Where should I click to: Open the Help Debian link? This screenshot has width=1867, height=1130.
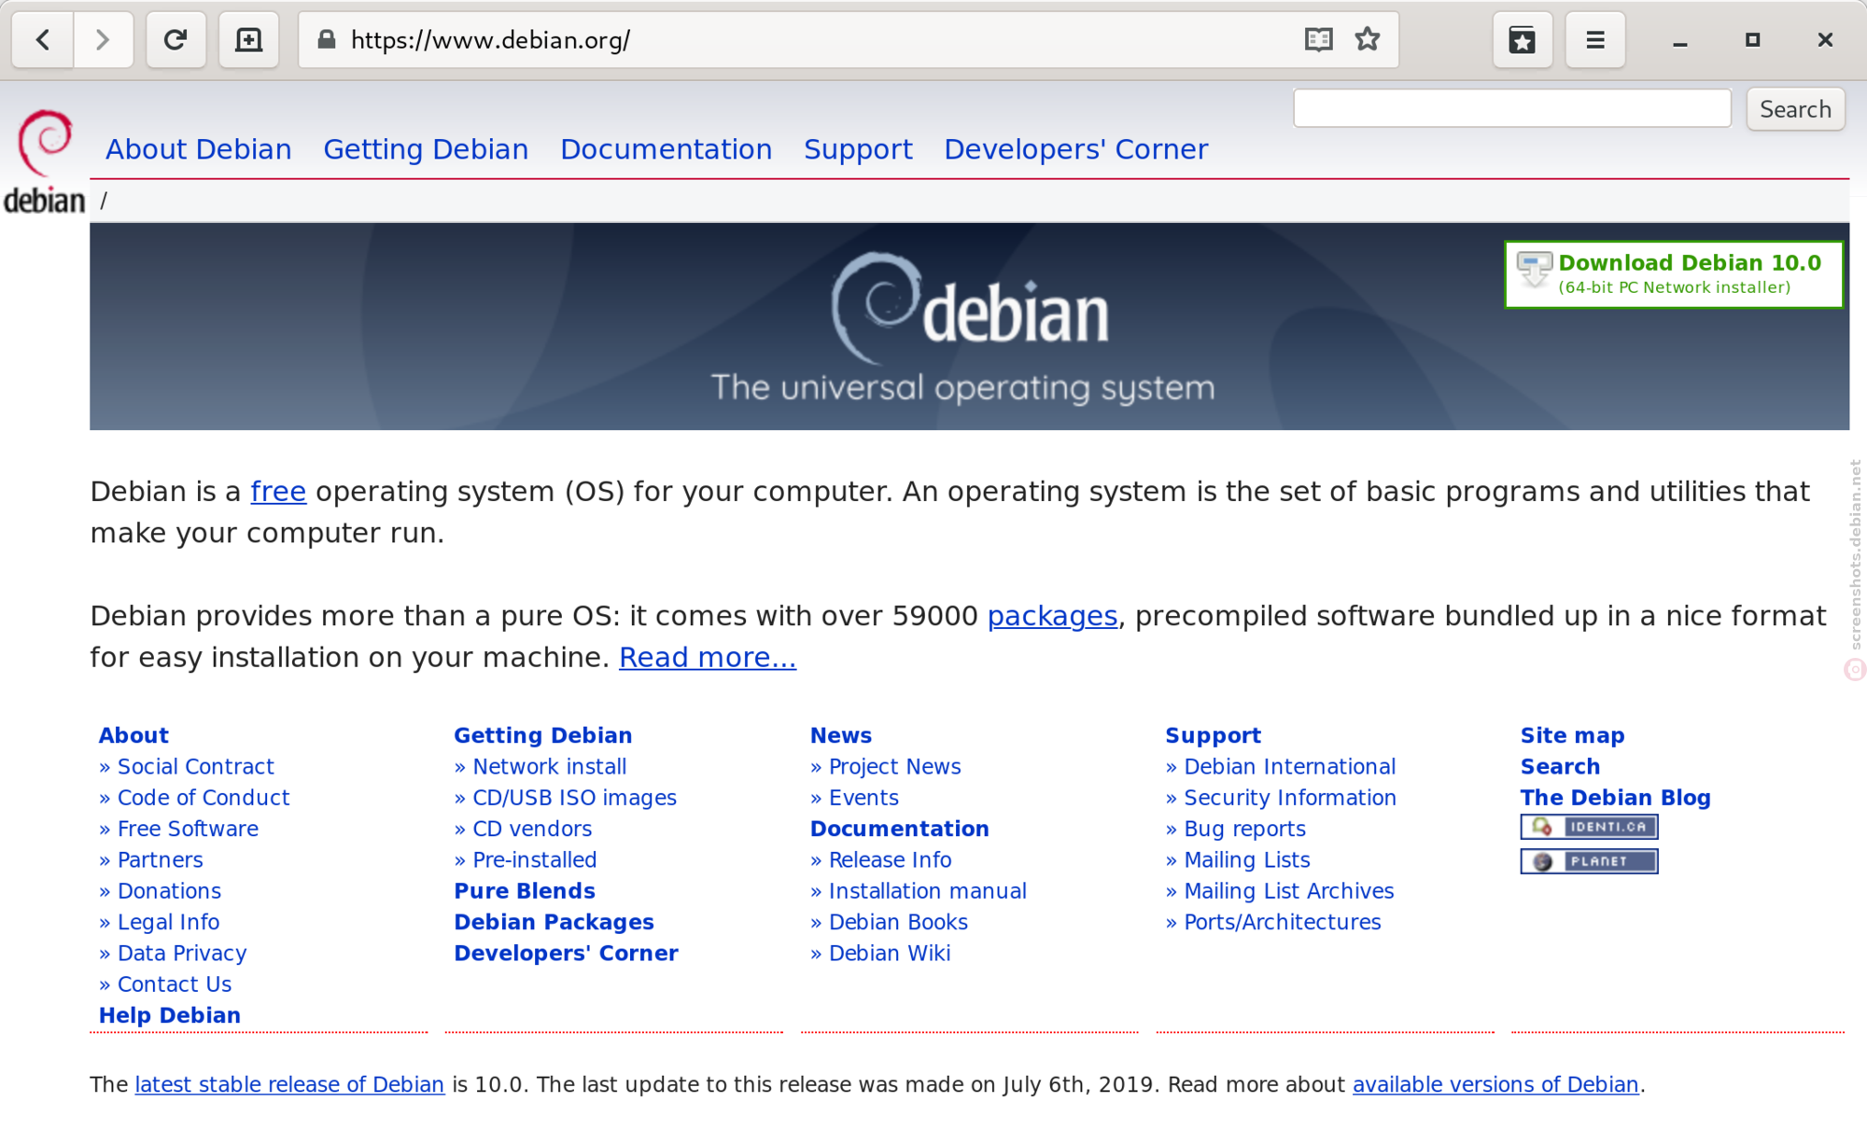point(170,1015)
